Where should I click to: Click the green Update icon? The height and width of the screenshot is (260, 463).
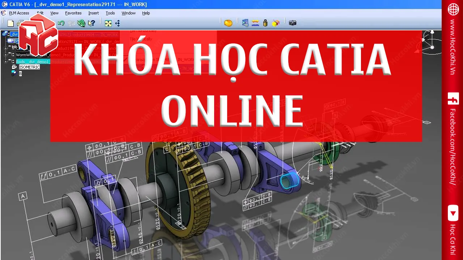tap(81, 23)
